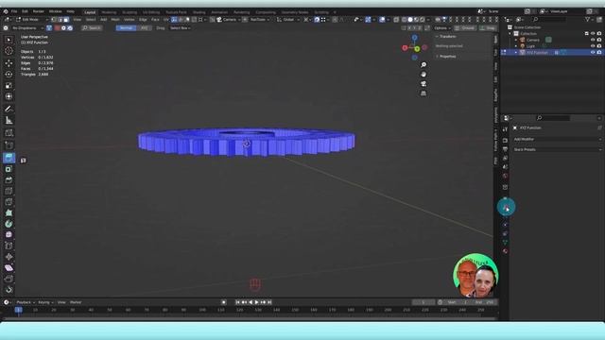Select the Annotate pencil tool
Viewport: 605px width, 340px height.
(x=9, y=110)
